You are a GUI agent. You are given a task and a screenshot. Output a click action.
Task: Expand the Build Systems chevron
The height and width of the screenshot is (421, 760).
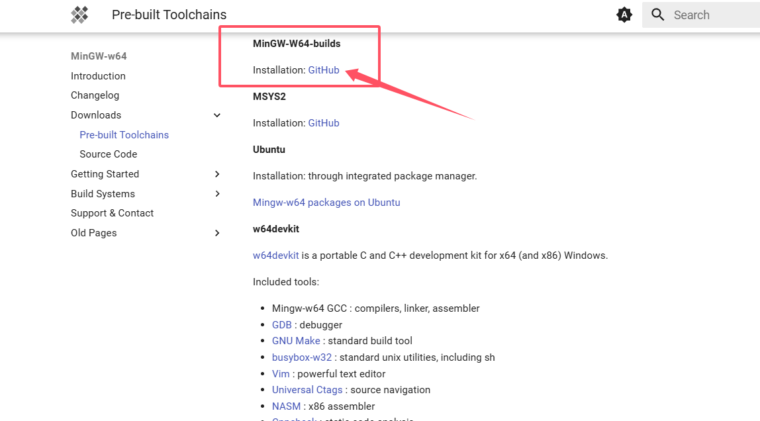217,194
